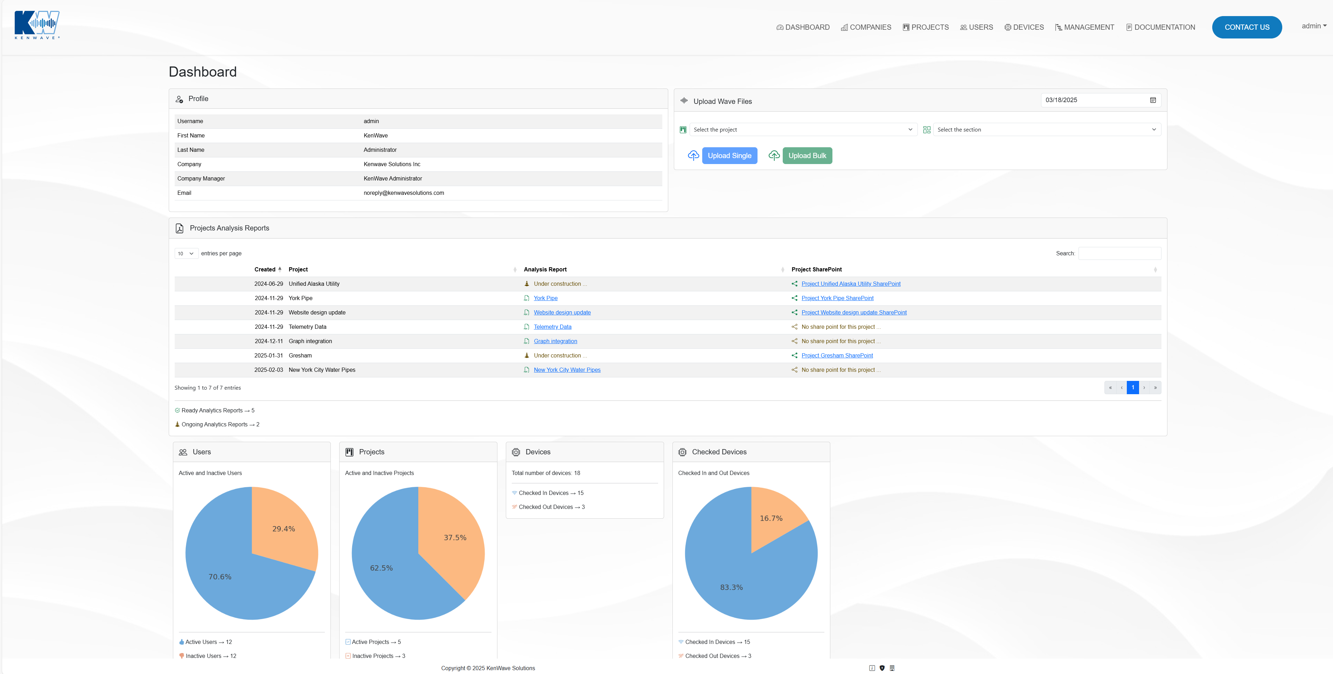The height and width of the screenshot is (674, 1333).
Task: Click the reports Search input field
Action: click(x=1119, y=253)
